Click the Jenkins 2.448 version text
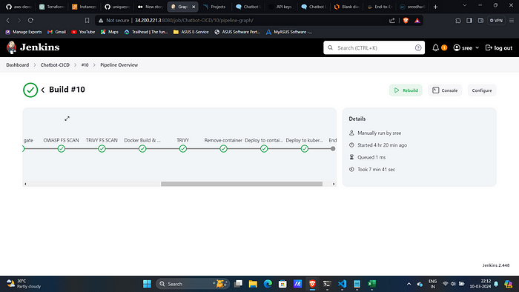Image resolution: width=519 pixels, height=292 pixels. (496, 265)
